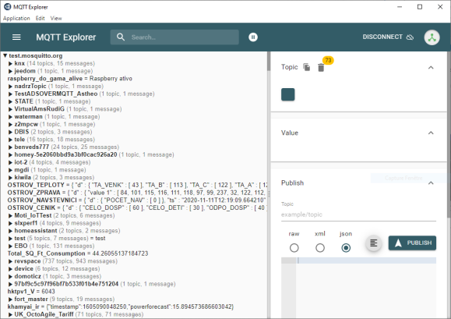Open the View menu
The width and height of the screenshot is (451, 319).
pyautogui.click(x=56, y=18)
